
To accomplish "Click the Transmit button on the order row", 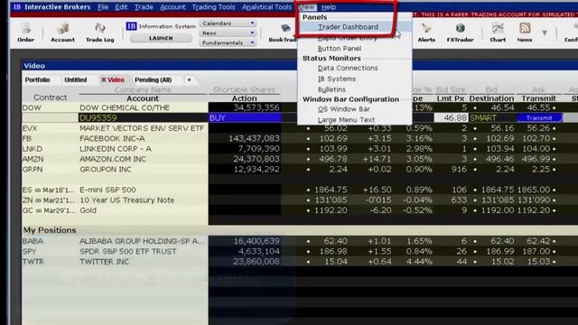I will click(539, 118).
